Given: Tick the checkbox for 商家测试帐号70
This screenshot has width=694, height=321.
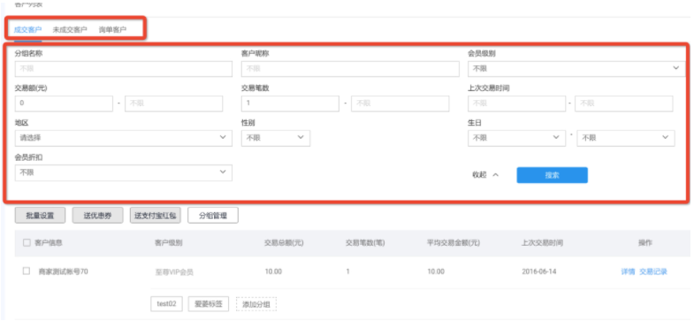Looking at the screenshot, I should pos(27,271).
